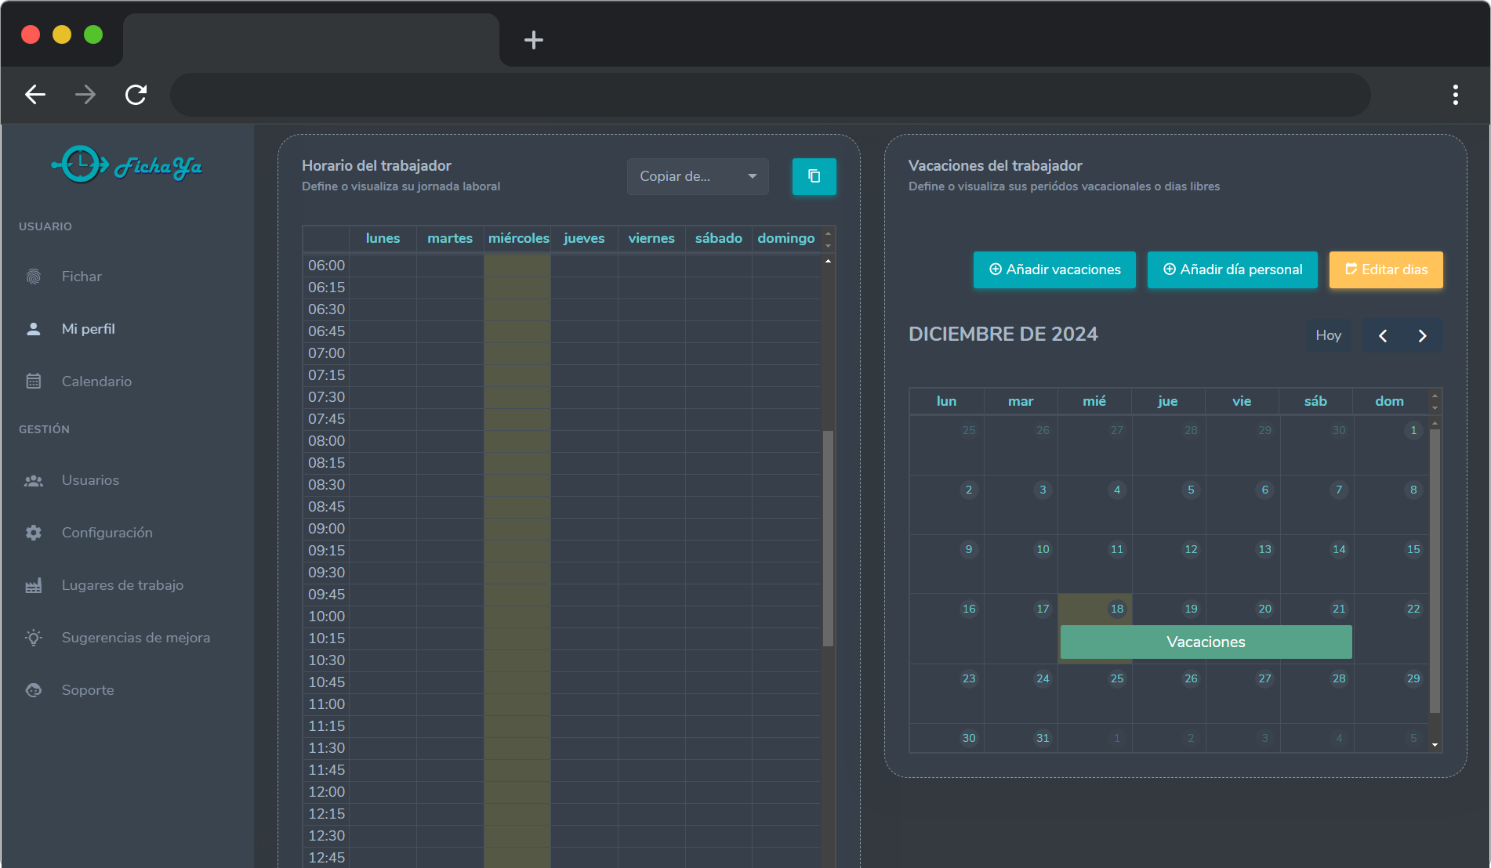The width and height of the screenshot is (1491, 868).
Task: Click the yellow Editar días button
Action: click(x=1386, y=269)
